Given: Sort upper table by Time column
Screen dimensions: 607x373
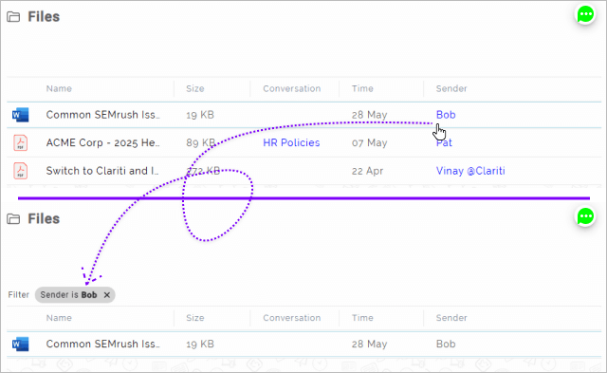Looking at the screenshot, I should [x=362, y=88].
